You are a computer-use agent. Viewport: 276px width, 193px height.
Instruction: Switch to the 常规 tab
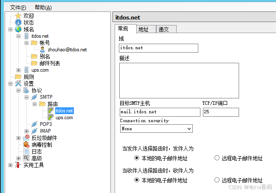125,29
